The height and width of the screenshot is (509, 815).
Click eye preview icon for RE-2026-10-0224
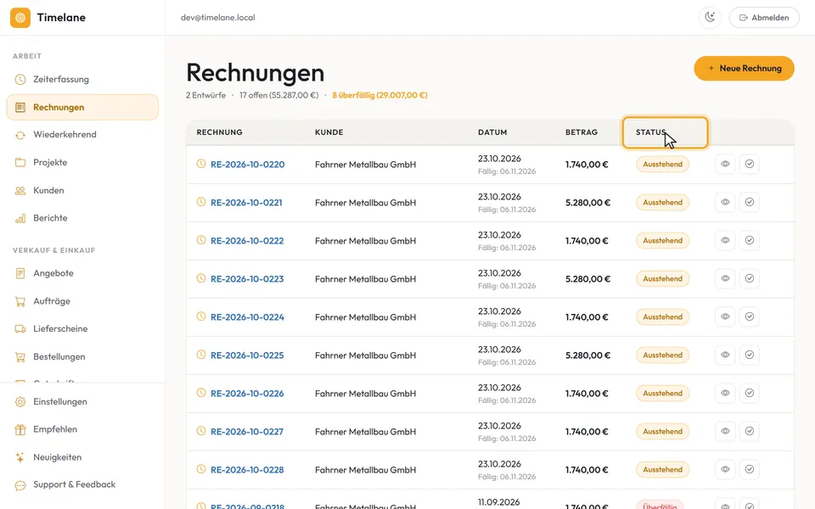click(x=725, y=316)
